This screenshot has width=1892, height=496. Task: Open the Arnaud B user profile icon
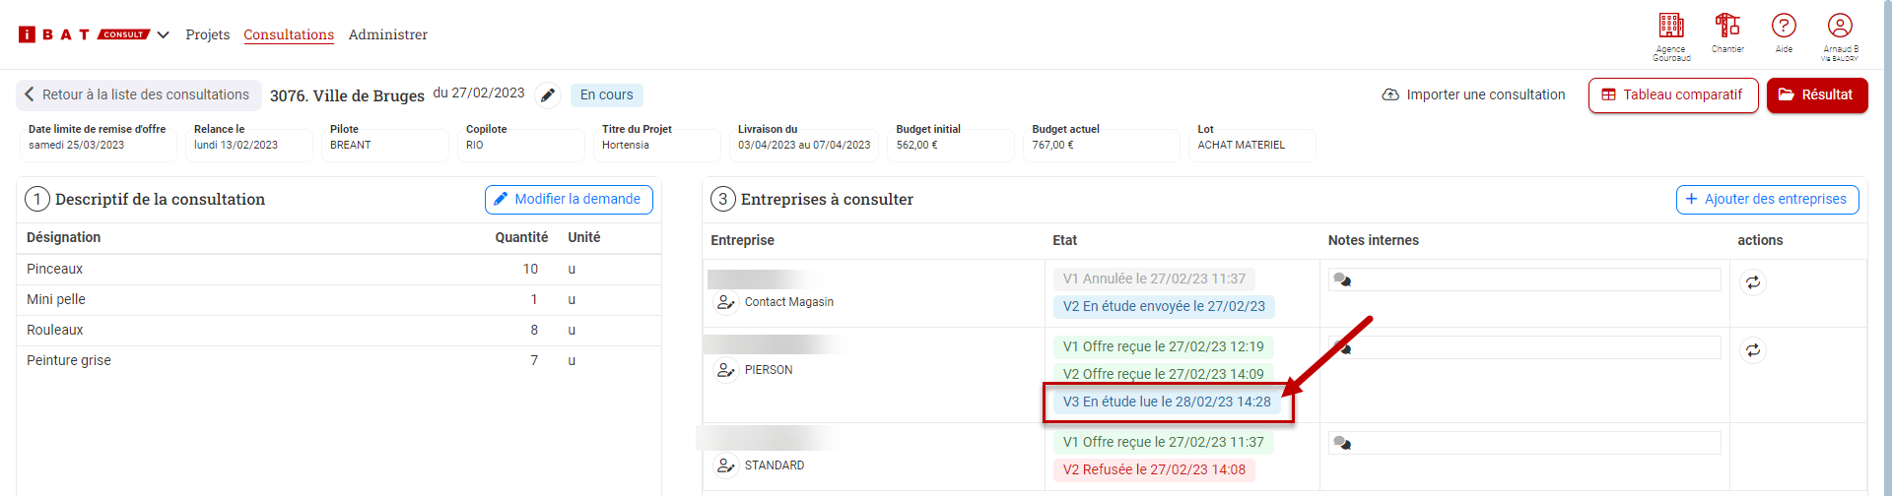pyautogui.click(x=1840, y=27)
